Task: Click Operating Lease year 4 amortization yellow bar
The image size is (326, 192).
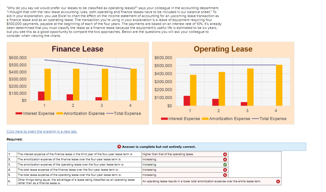Action: pos(279,85)
